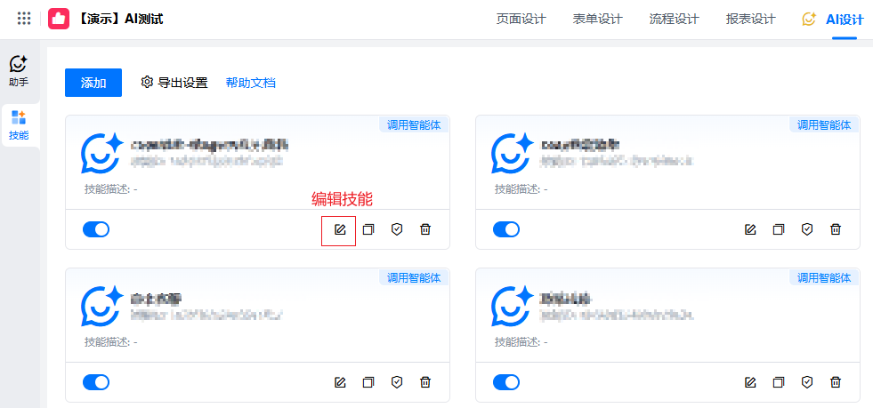Click the trash icon in bottom-right card
This screenshot has height=408, width=873.
pos(836,382)
